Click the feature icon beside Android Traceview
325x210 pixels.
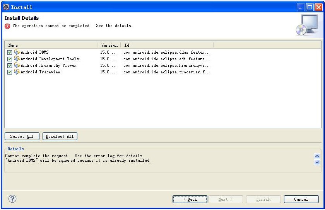[x=17, y=72]
